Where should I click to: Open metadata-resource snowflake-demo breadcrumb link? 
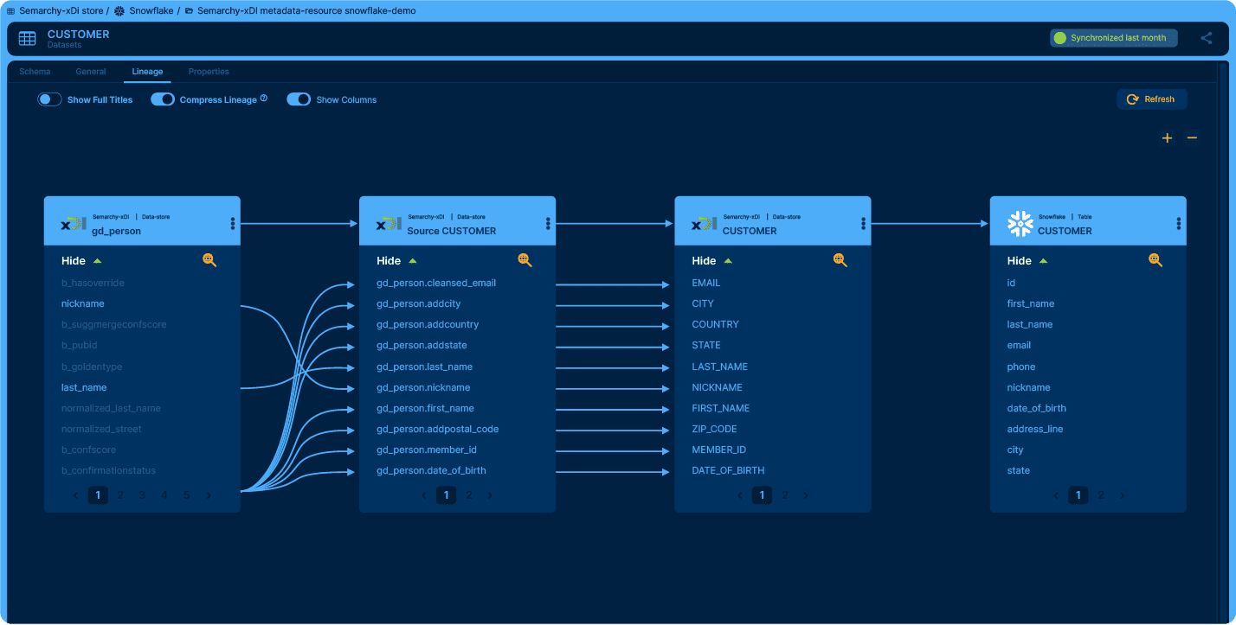(x=306, y=11)
